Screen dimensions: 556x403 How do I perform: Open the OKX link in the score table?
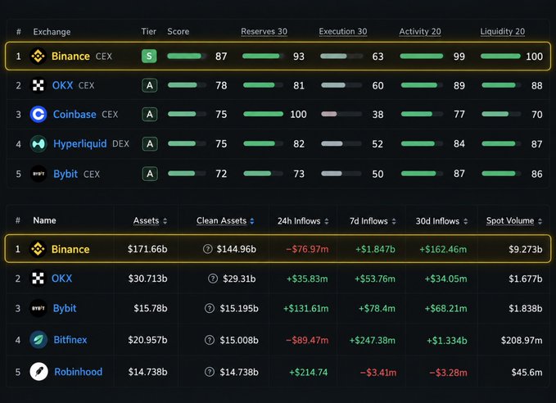[x=62, y=85]
